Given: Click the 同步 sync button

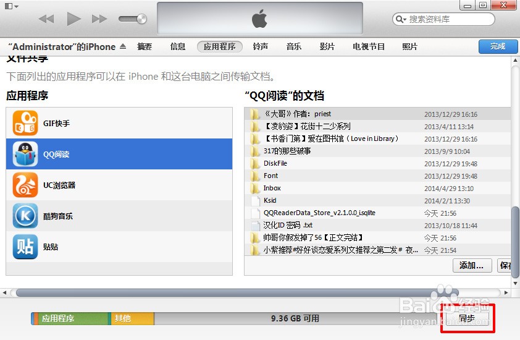Looking at the screenshot, I should tap(467, 318).
